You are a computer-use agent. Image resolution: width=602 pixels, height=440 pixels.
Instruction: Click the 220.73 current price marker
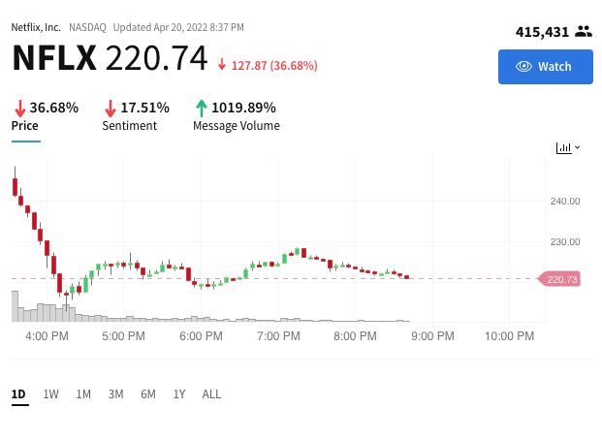559,279
